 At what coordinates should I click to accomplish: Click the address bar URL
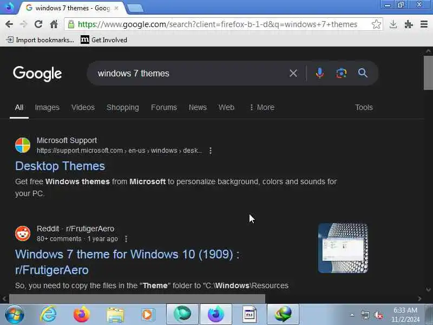218,24
